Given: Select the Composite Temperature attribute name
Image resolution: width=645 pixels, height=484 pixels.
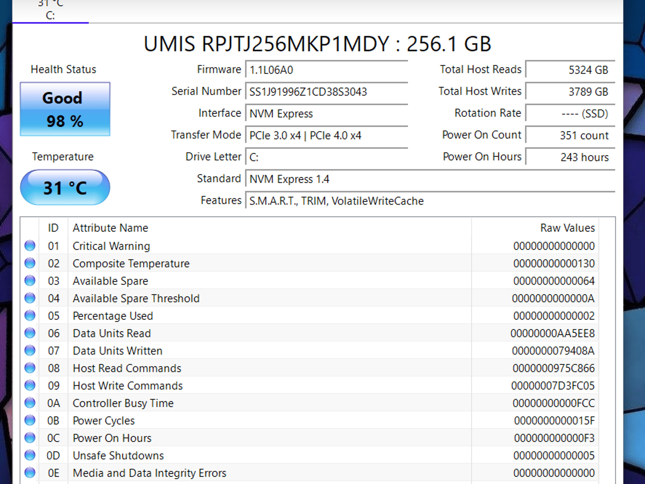Looking at the screenshot, I should coord(131,263).
